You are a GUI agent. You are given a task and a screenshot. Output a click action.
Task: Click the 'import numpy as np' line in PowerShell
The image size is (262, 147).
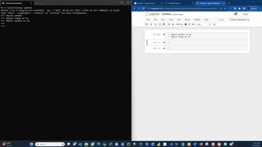pos(17,18)
